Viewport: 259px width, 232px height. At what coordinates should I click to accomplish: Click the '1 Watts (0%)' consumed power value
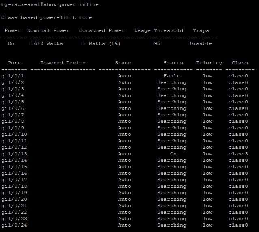[x=101, y=43]
